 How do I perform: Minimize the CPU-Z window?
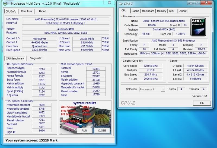click(x=191, y=2)
